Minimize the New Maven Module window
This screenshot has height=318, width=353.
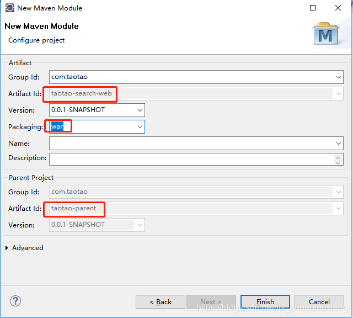pyautogui.click(x=288, y=8)
